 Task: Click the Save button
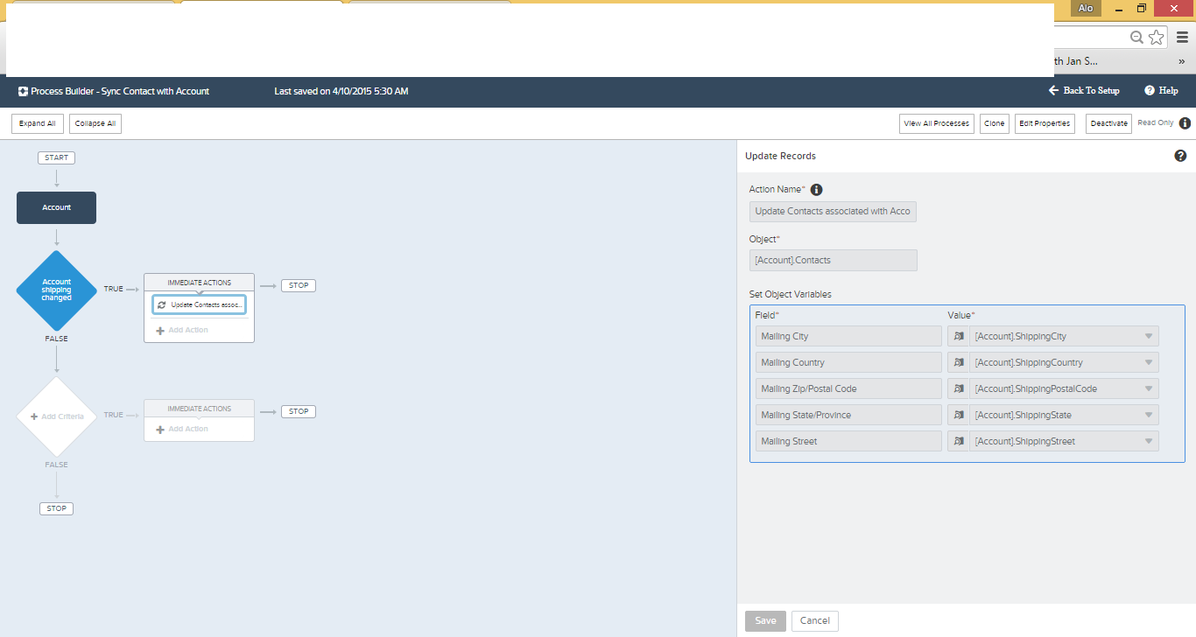point(765,620)
